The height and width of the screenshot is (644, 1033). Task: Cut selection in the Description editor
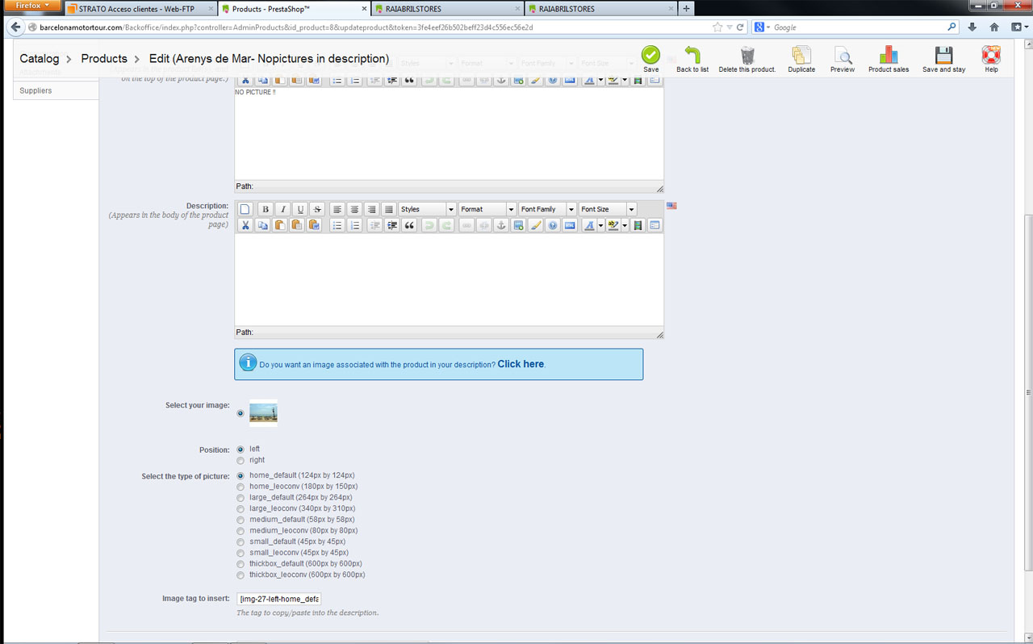tap(245, 225)
